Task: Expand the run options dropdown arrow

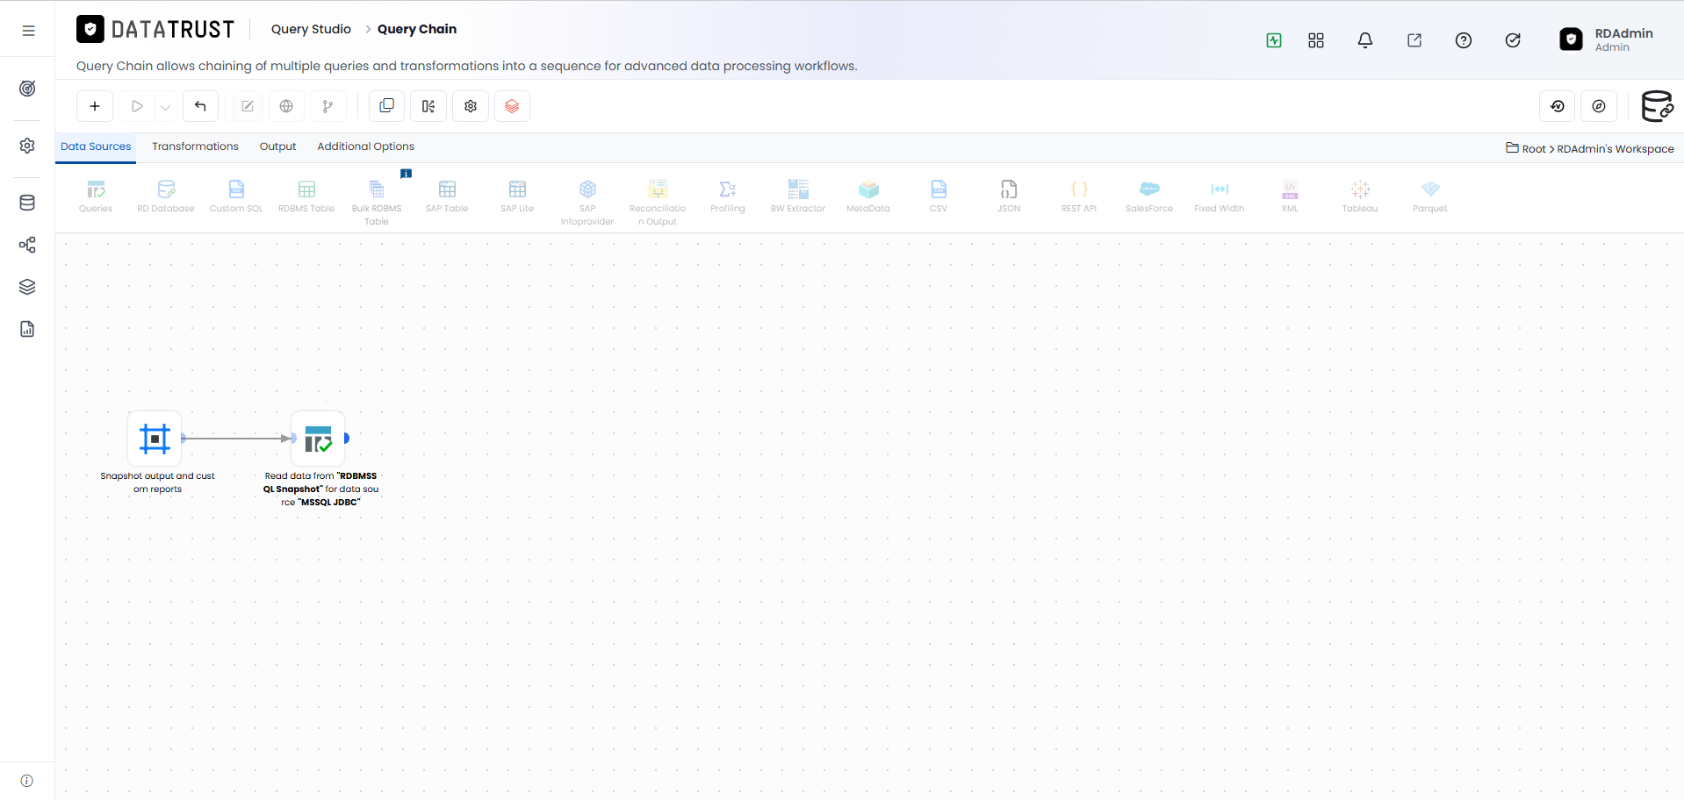Action: pos(166,107)
